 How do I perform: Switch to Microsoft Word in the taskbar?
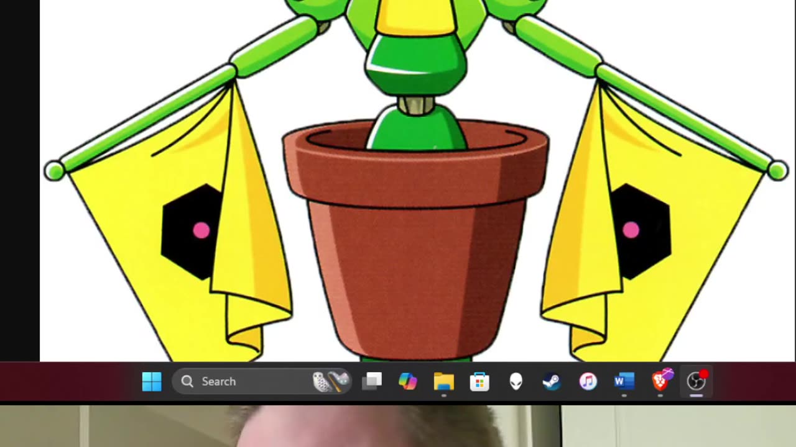click(x=624, y=382)
